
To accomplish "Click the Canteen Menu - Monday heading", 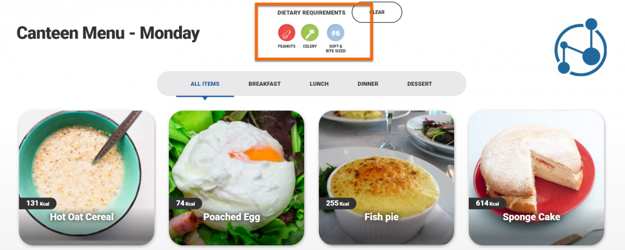I will point(108,33).
